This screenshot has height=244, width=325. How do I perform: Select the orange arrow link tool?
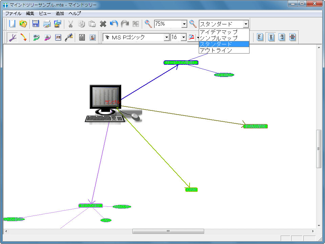click(23, 37)
